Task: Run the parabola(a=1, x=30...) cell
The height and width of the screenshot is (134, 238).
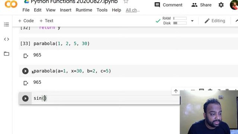Action: click(x=25, y=71)
